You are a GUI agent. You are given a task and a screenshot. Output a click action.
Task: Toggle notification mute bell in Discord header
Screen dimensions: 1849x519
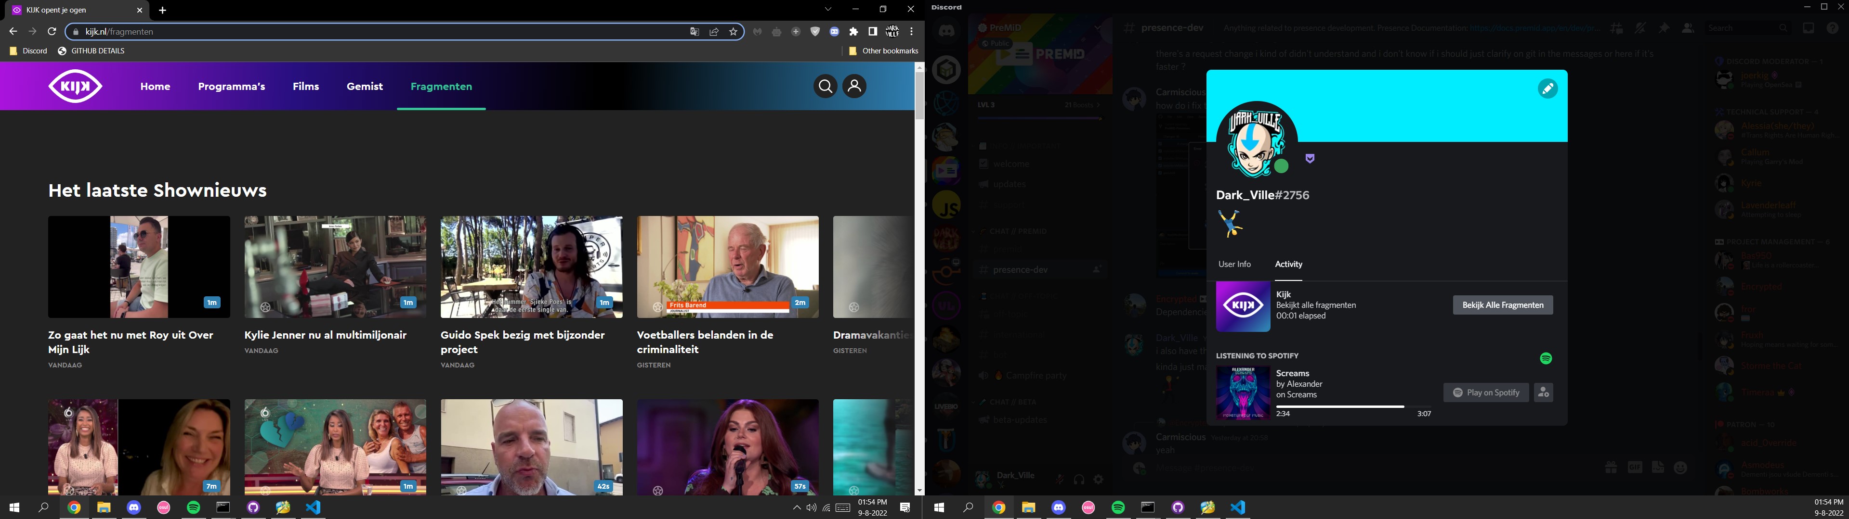(x=1640, y=28)
